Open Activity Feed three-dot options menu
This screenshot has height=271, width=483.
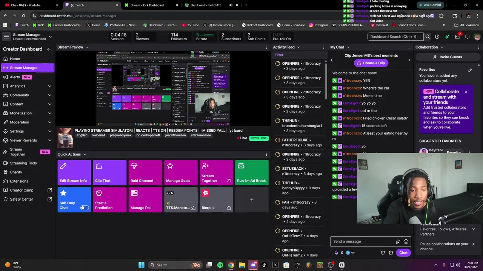[x=323, y=47]
